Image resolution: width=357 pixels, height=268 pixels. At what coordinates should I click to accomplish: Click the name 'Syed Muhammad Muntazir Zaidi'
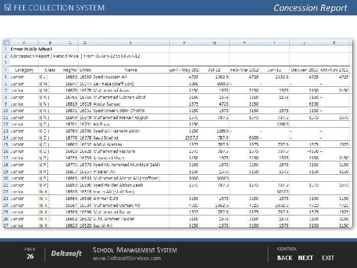click(x=126, y=165)
